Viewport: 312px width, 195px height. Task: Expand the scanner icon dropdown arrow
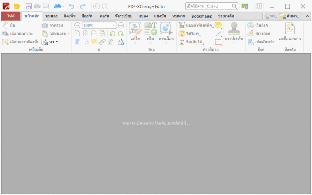pos(63,6)
